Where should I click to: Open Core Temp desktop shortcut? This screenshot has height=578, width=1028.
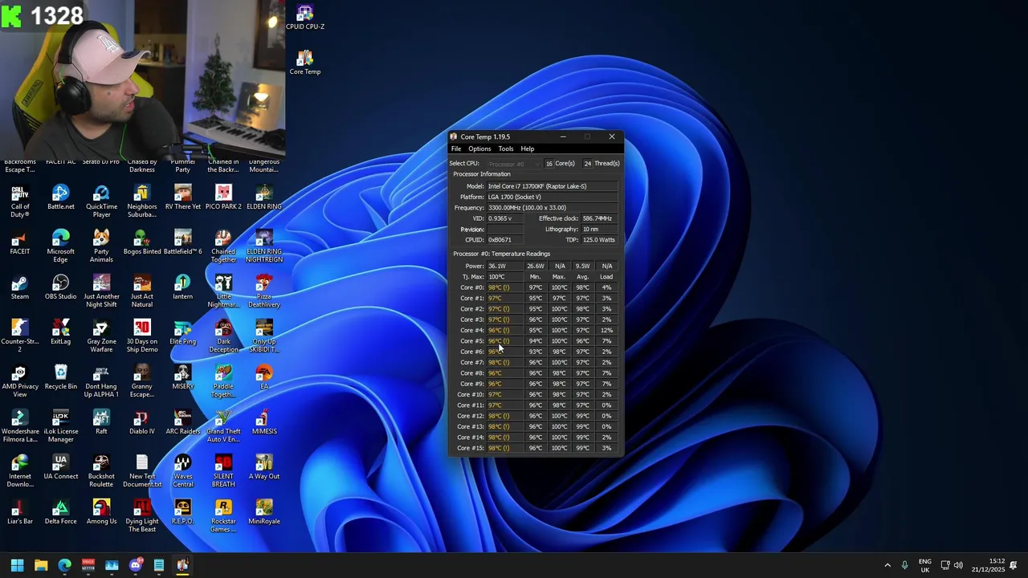[304, 63]
